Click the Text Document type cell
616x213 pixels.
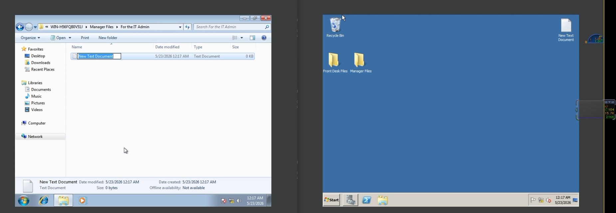207,56
